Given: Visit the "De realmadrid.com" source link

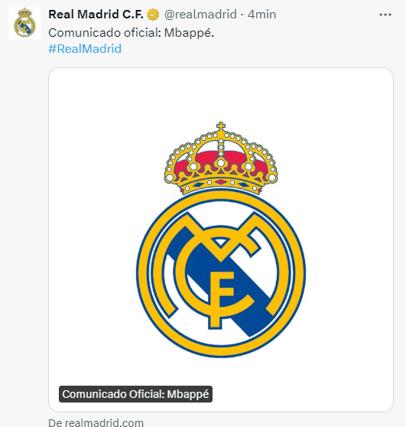Looking at the screenshot, I should click(x=96, y=422).
